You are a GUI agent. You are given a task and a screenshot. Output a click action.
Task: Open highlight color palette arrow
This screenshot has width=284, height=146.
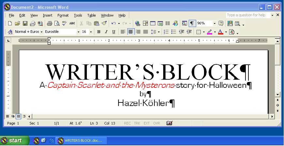[x=215, y=32]
